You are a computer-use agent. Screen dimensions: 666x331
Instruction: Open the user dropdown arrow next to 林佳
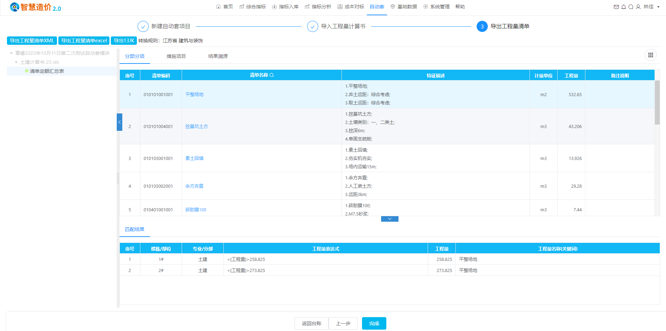click(x=658, y=7)
